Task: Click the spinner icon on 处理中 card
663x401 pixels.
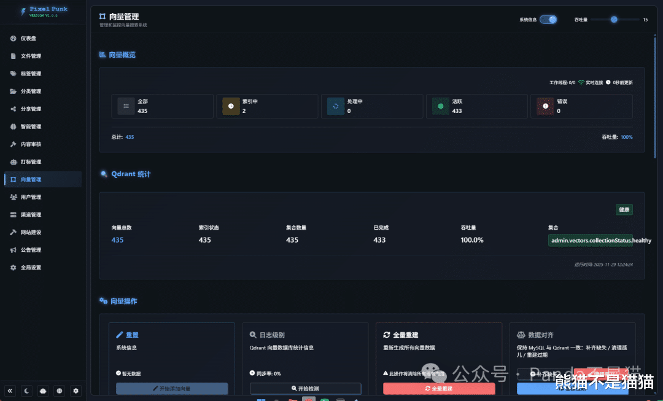Action: pos(336,106)
